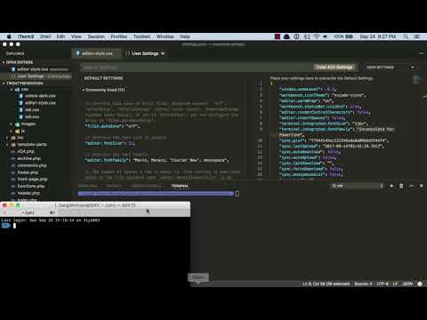Select the Terminal panel tab
The width and height of the screenshot is (427, 320).
pos(180,186)
